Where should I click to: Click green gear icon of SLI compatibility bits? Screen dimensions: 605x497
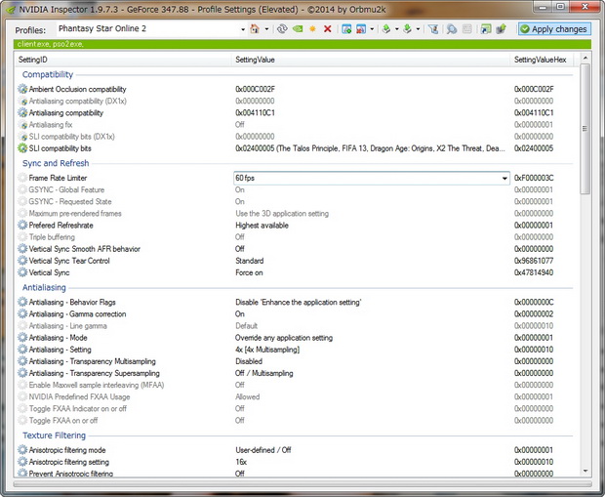[22, 148]
